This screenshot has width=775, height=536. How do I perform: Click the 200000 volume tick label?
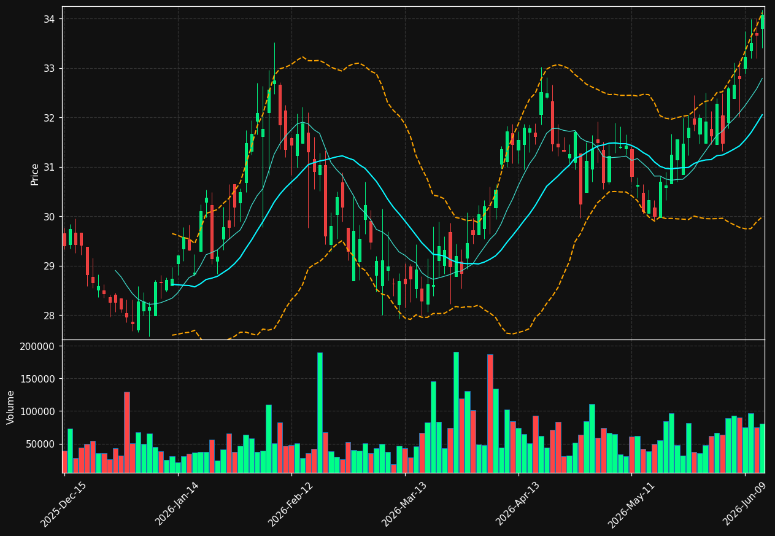coord(38,346)
